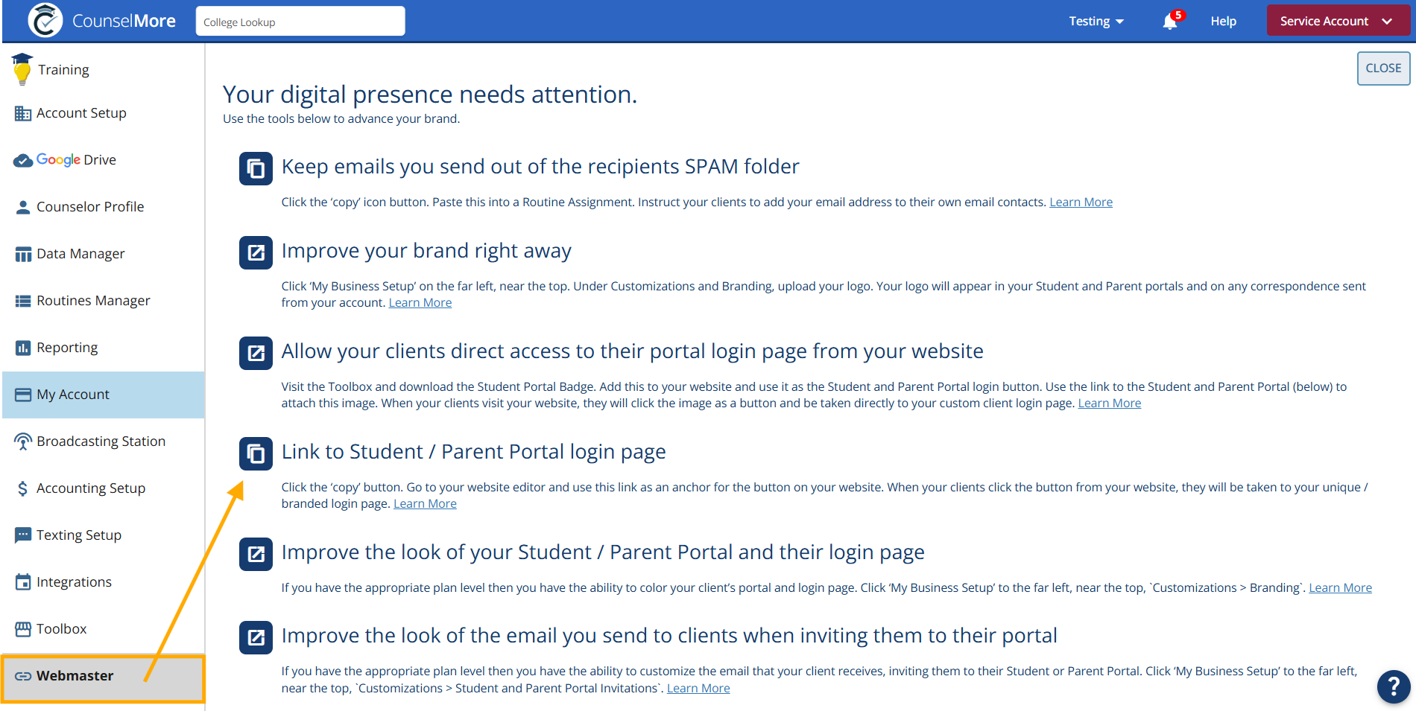Viewport: 1416px width, 711px height.
Task: Click edit icon for portal login page look
Action: pos(256,554)
